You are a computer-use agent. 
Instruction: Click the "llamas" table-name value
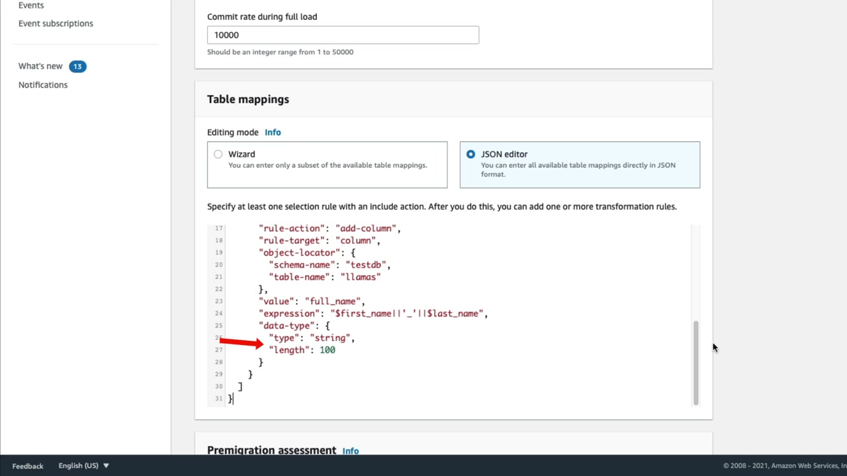pos(361,277)
